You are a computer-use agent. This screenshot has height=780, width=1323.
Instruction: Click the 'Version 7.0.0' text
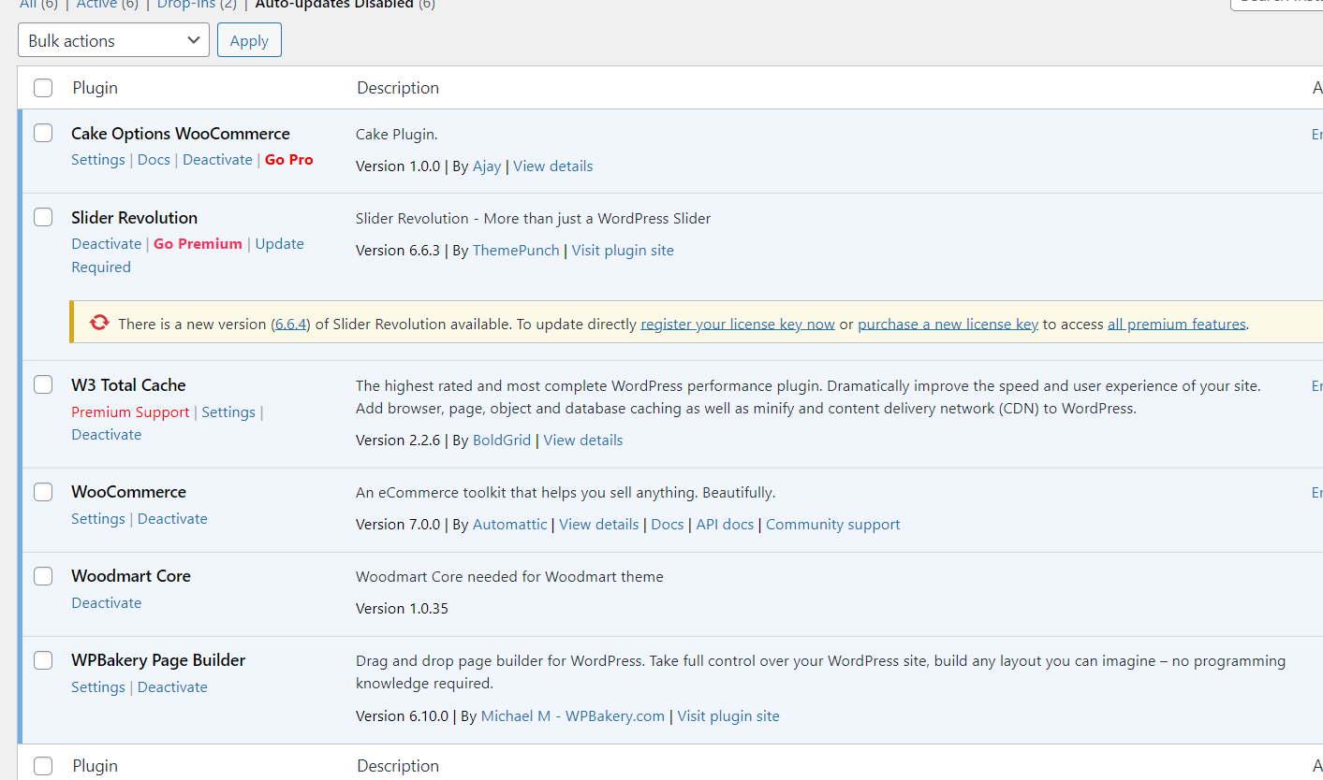coord(398,525)
